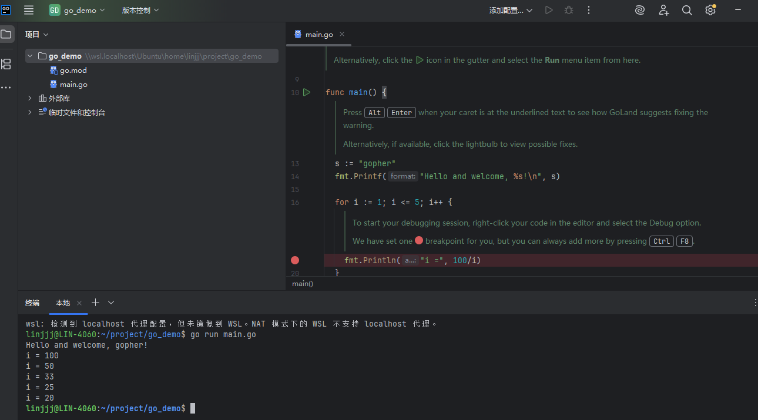Image resolution: width=758 pixels, height=420 pixels.
Task: Click the Run button in the toolbar
Action: (x=549, y=10)
